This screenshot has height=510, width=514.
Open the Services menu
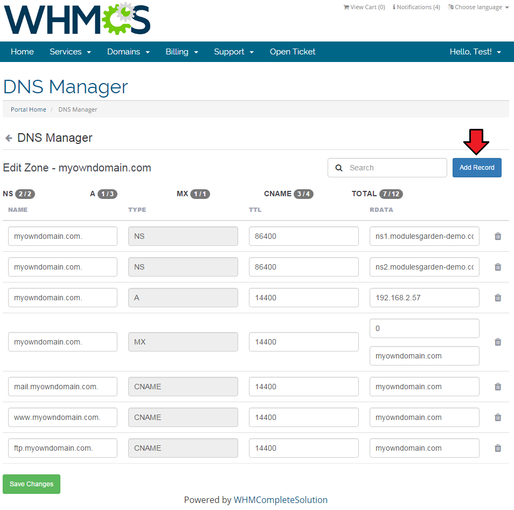point(70,52)
